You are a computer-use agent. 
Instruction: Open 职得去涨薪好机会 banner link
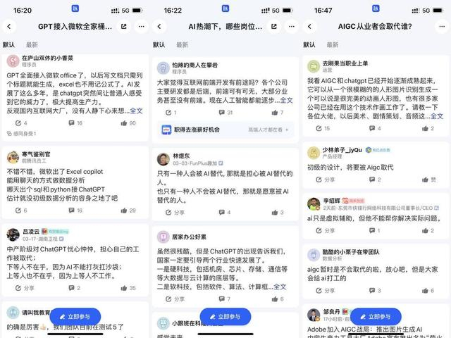pos(225,130)
